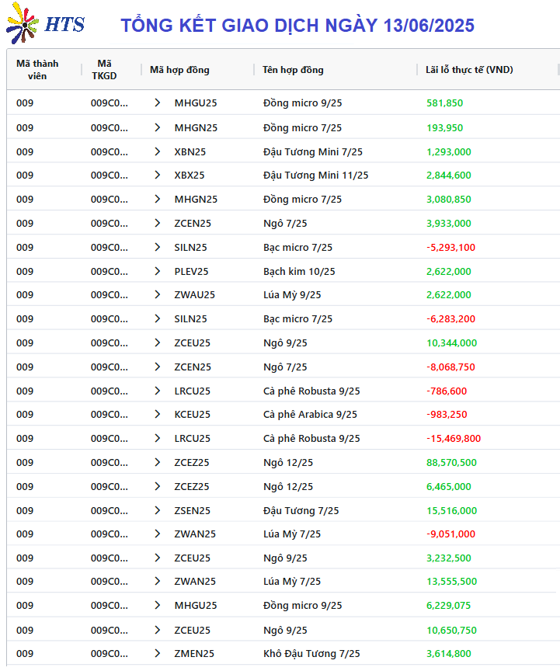Sort by Mã TKGD column header
The width and height of the screenshot is (560, 671).
click(104, 70)
